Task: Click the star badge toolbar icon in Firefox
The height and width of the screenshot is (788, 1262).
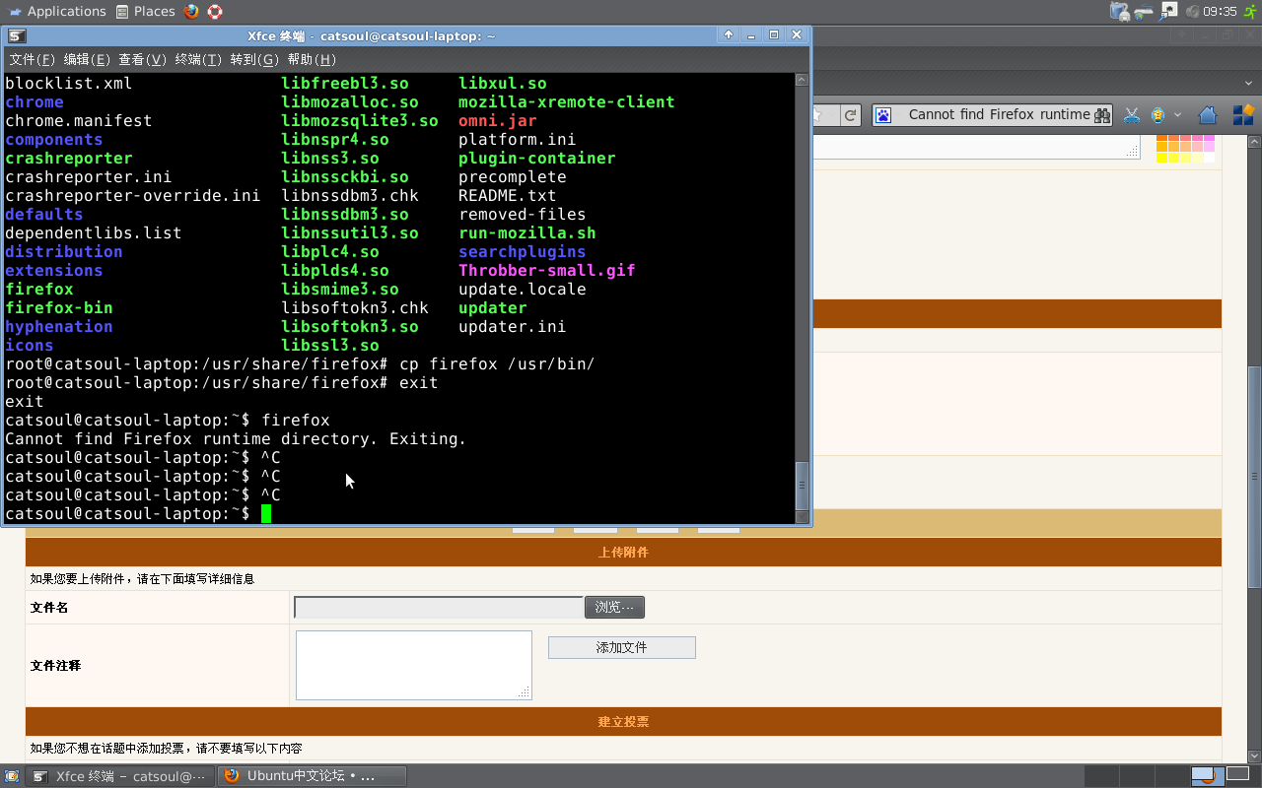Action: click(x=1158, y=115)
